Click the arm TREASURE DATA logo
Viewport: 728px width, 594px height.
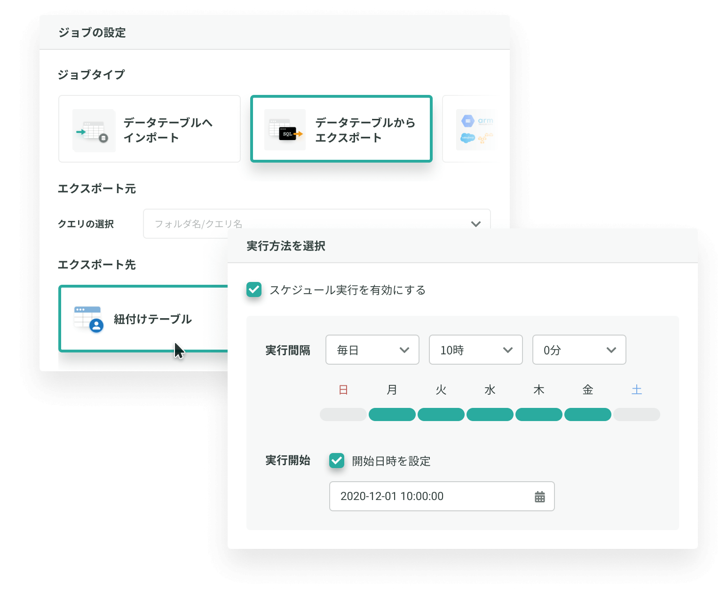coord(486,122)
